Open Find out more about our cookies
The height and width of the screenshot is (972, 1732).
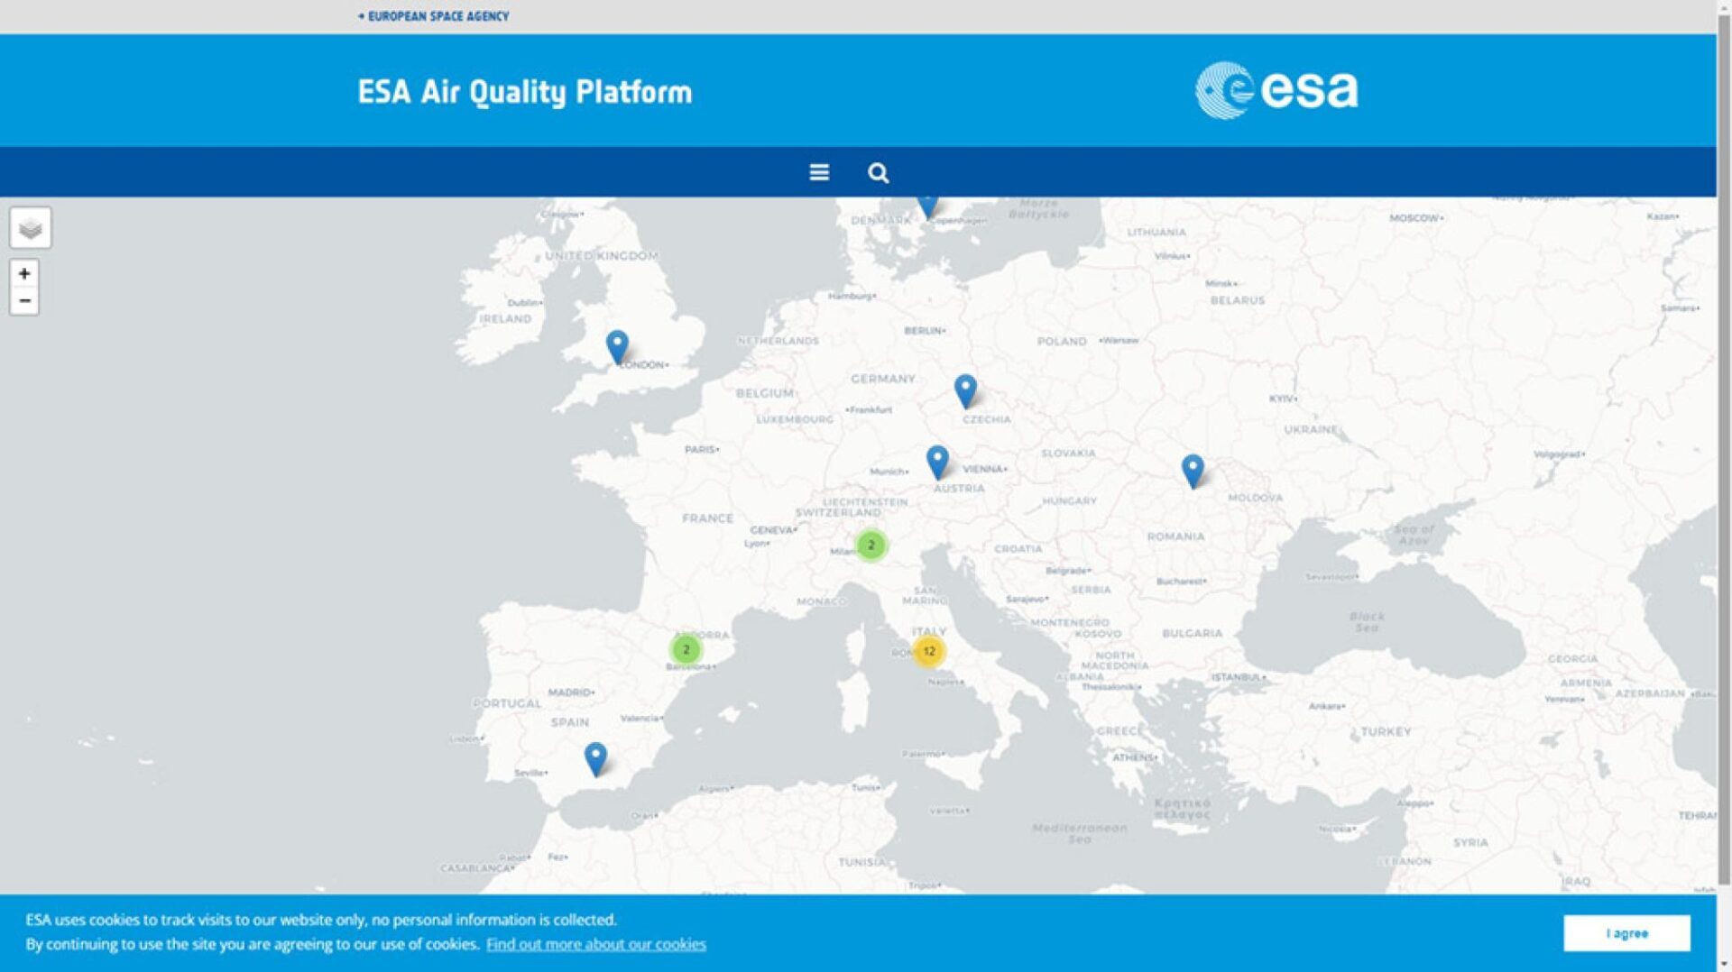[x=596, y=944]
